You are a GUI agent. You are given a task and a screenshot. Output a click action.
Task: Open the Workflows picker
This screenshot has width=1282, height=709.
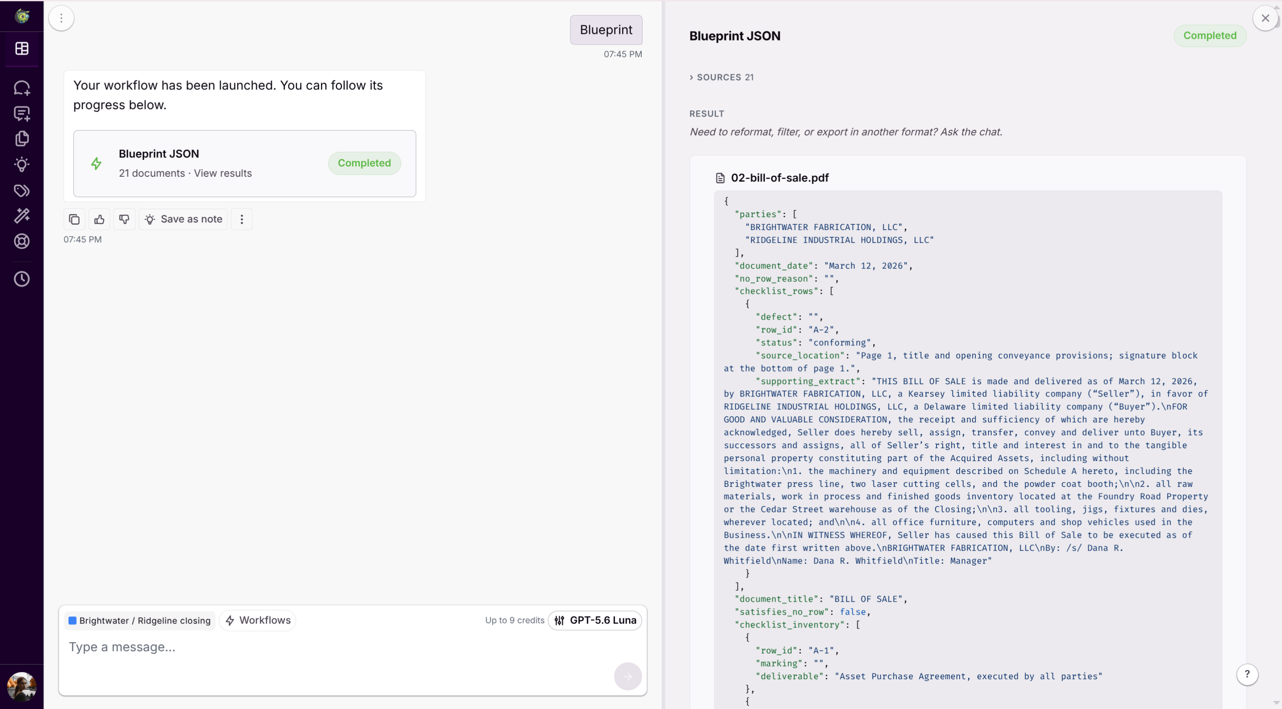click(x=258, y=620)
